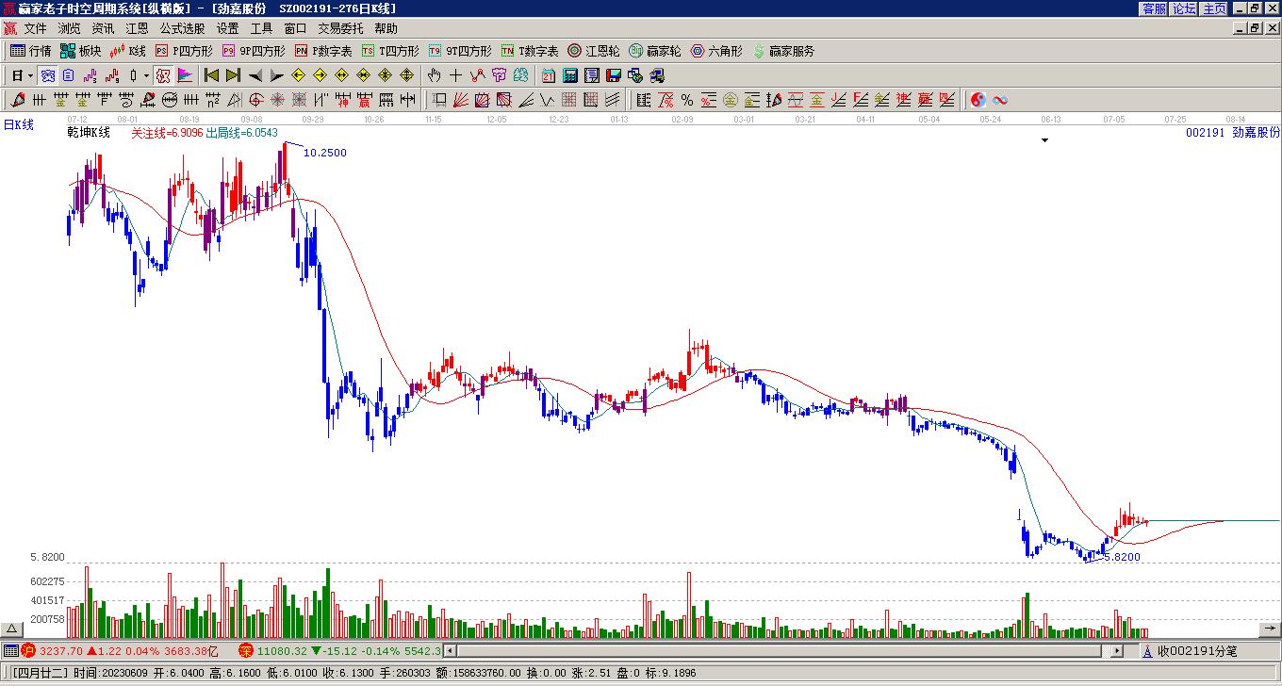Screen dimensions: 1282x686
Task: Open the calculator icon
Action: click(x=569, y=75)
